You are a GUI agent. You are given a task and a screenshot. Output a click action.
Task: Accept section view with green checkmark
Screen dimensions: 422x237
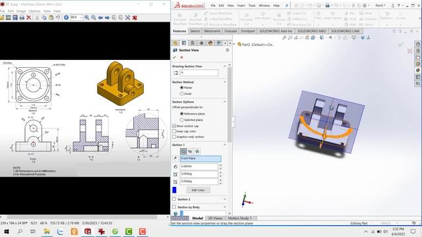(174, 57)
